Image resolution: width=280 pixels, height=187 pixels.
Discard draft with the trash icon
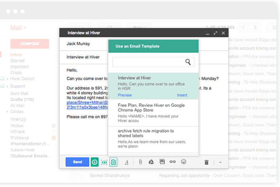tap(206, 162)
